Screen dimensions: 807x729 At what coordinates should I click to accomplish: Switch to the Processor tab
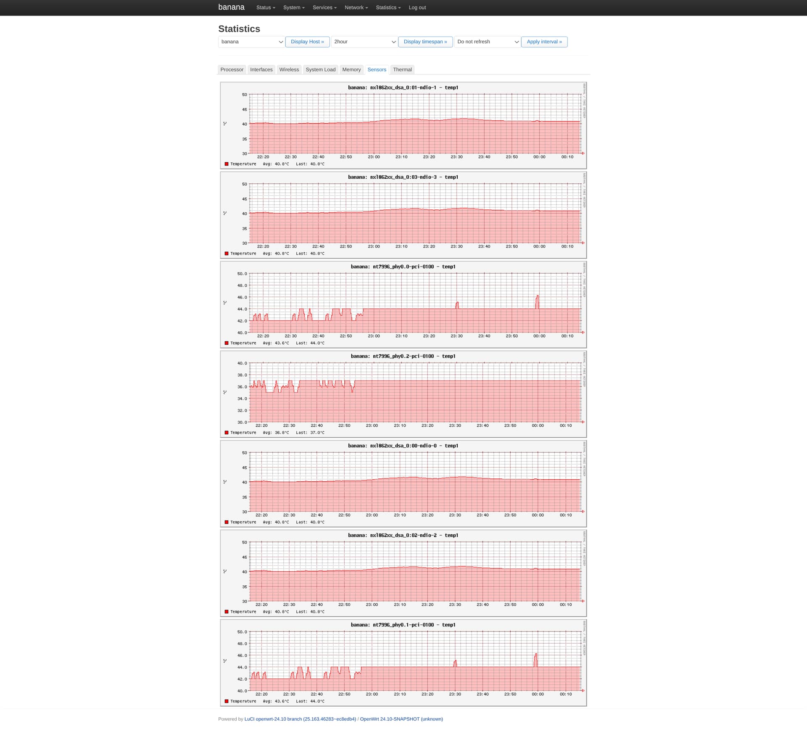(x=232, y=70)
